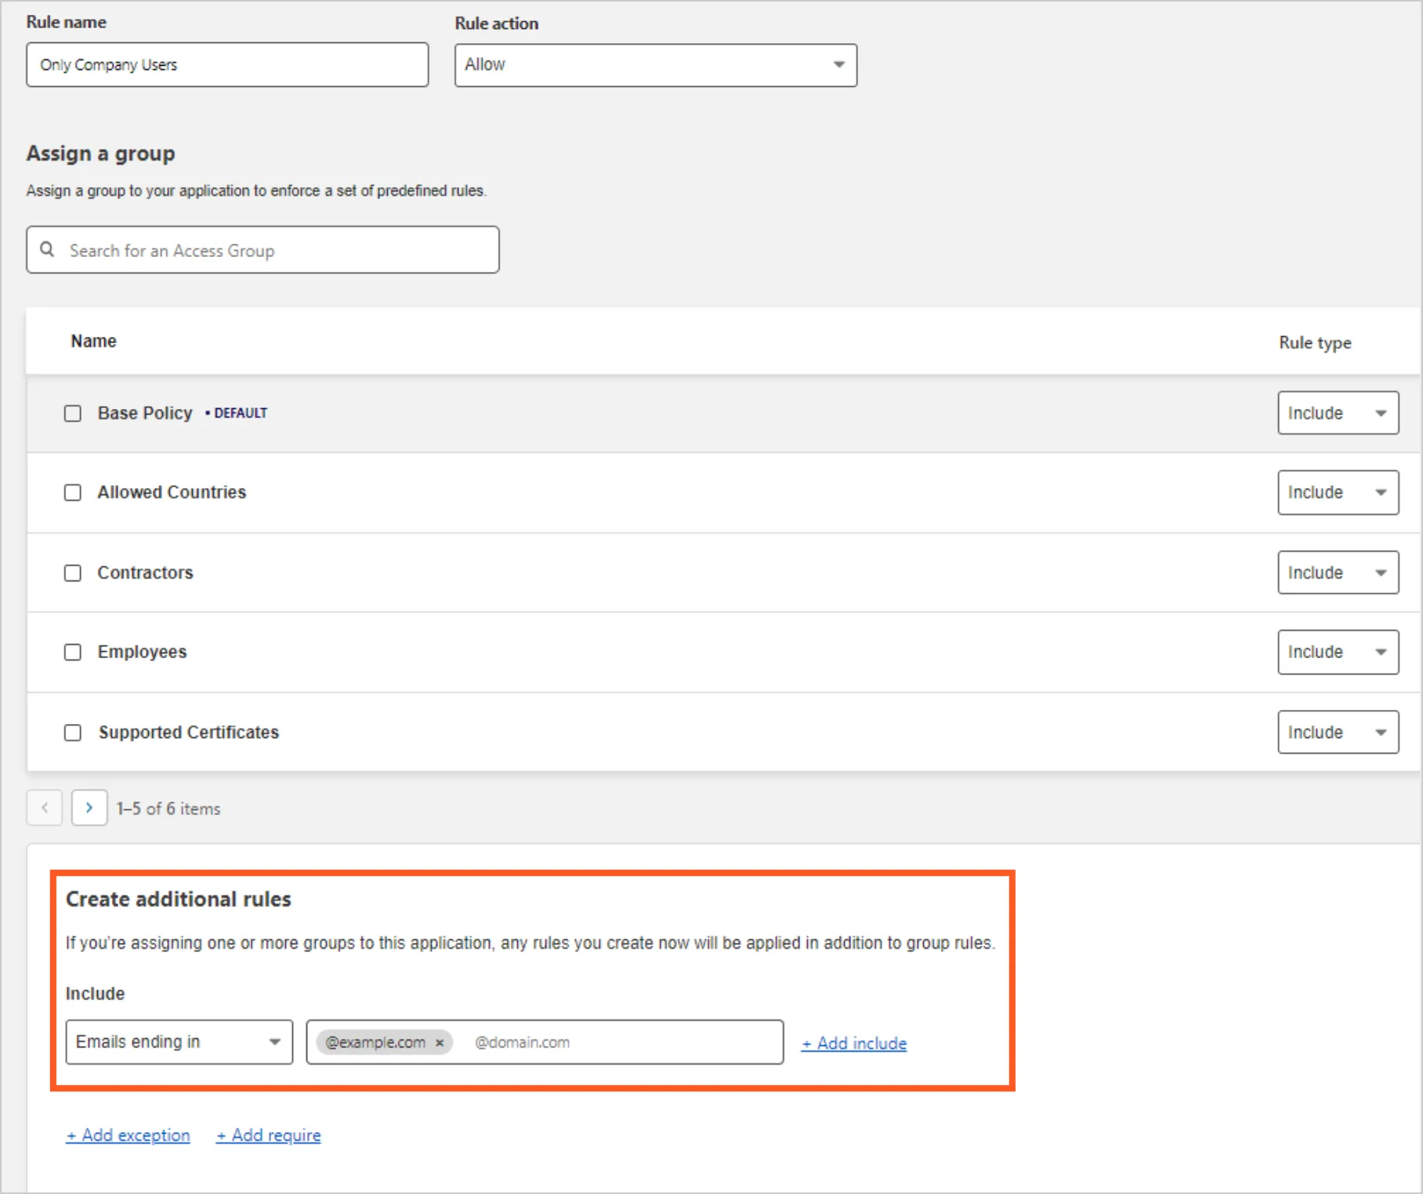Check the Base Policy group checkbox
This screenshot has height=1194, width=1423.
pyautogui.click(x=72, y=413)
